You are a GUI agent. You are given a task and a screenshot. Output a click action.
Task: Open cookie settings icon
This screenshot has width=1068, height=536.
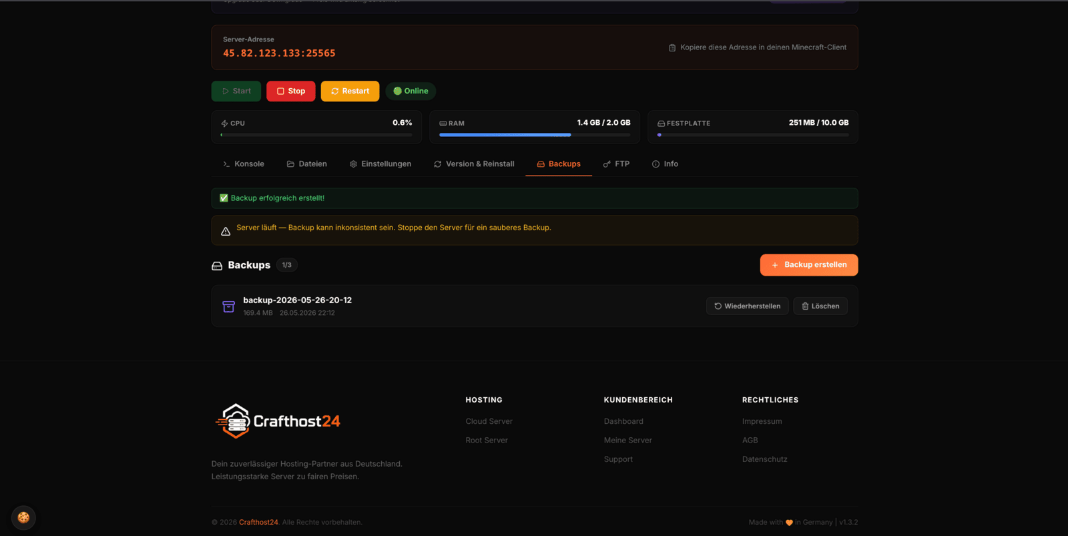pos(23,517)
